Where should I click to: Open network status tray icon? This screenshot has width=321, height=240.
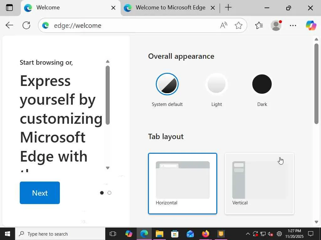[263, 234]
